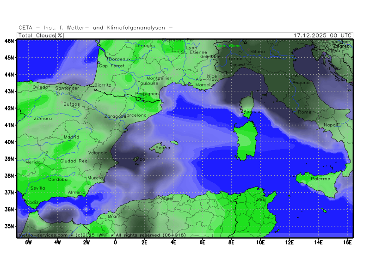
Task: Click the 40N latitude axis tick
Action: 9,142
